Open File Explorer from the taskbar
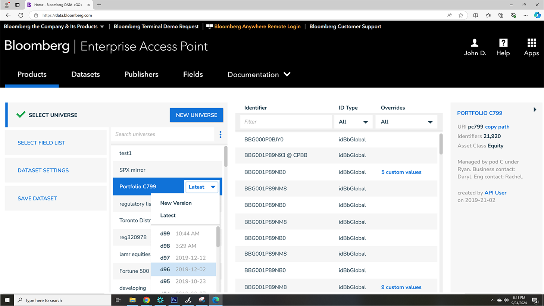This screenshot has width=544, height=306. coord(132,300)
